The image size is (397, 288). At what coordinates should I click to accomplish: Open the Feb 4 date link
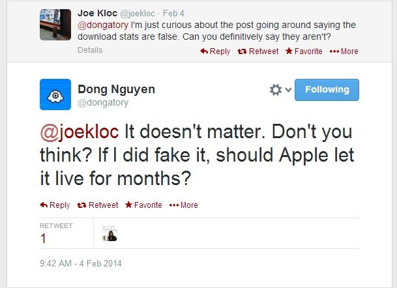tap(173, 13)
